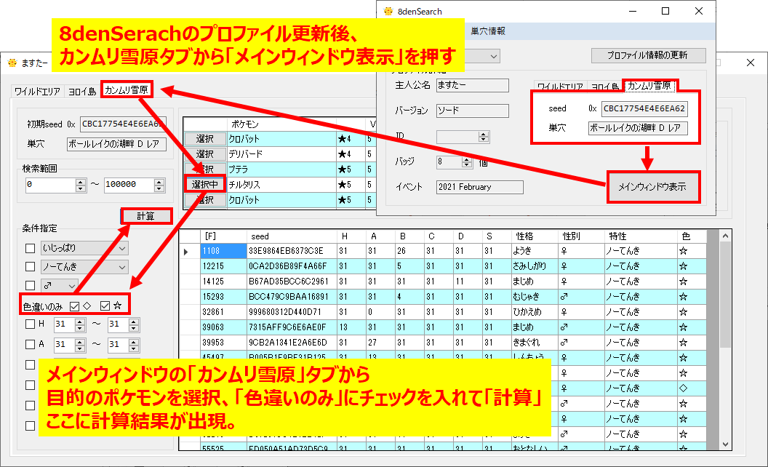This screenshot has height=467, width=768.
Task: Click the main window app icon
Action: pyautogui.click(x=12, y=63)
